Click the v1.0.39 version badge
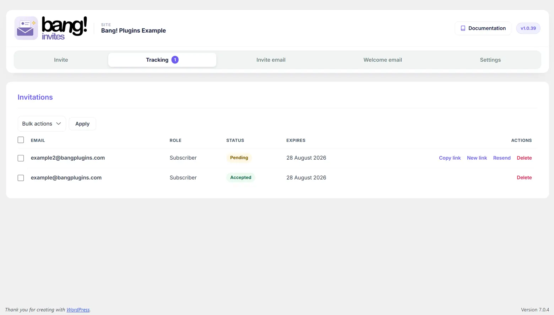This screenshot has height=315, width=554. 528,28
